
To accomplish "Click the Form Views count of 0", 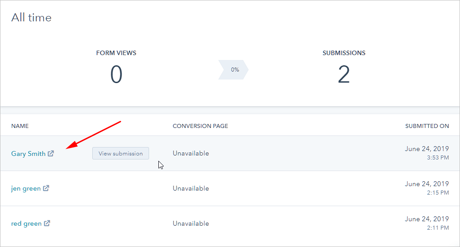I will (116, 75).
